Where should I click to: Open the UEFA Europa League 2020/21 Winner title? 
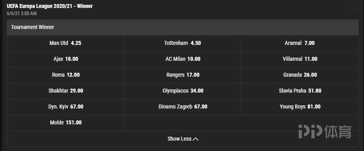click(x=50, y=6)
